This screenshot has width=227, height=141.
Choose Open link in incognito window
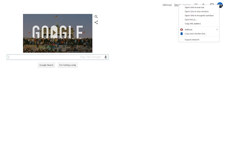pos(199,16)
